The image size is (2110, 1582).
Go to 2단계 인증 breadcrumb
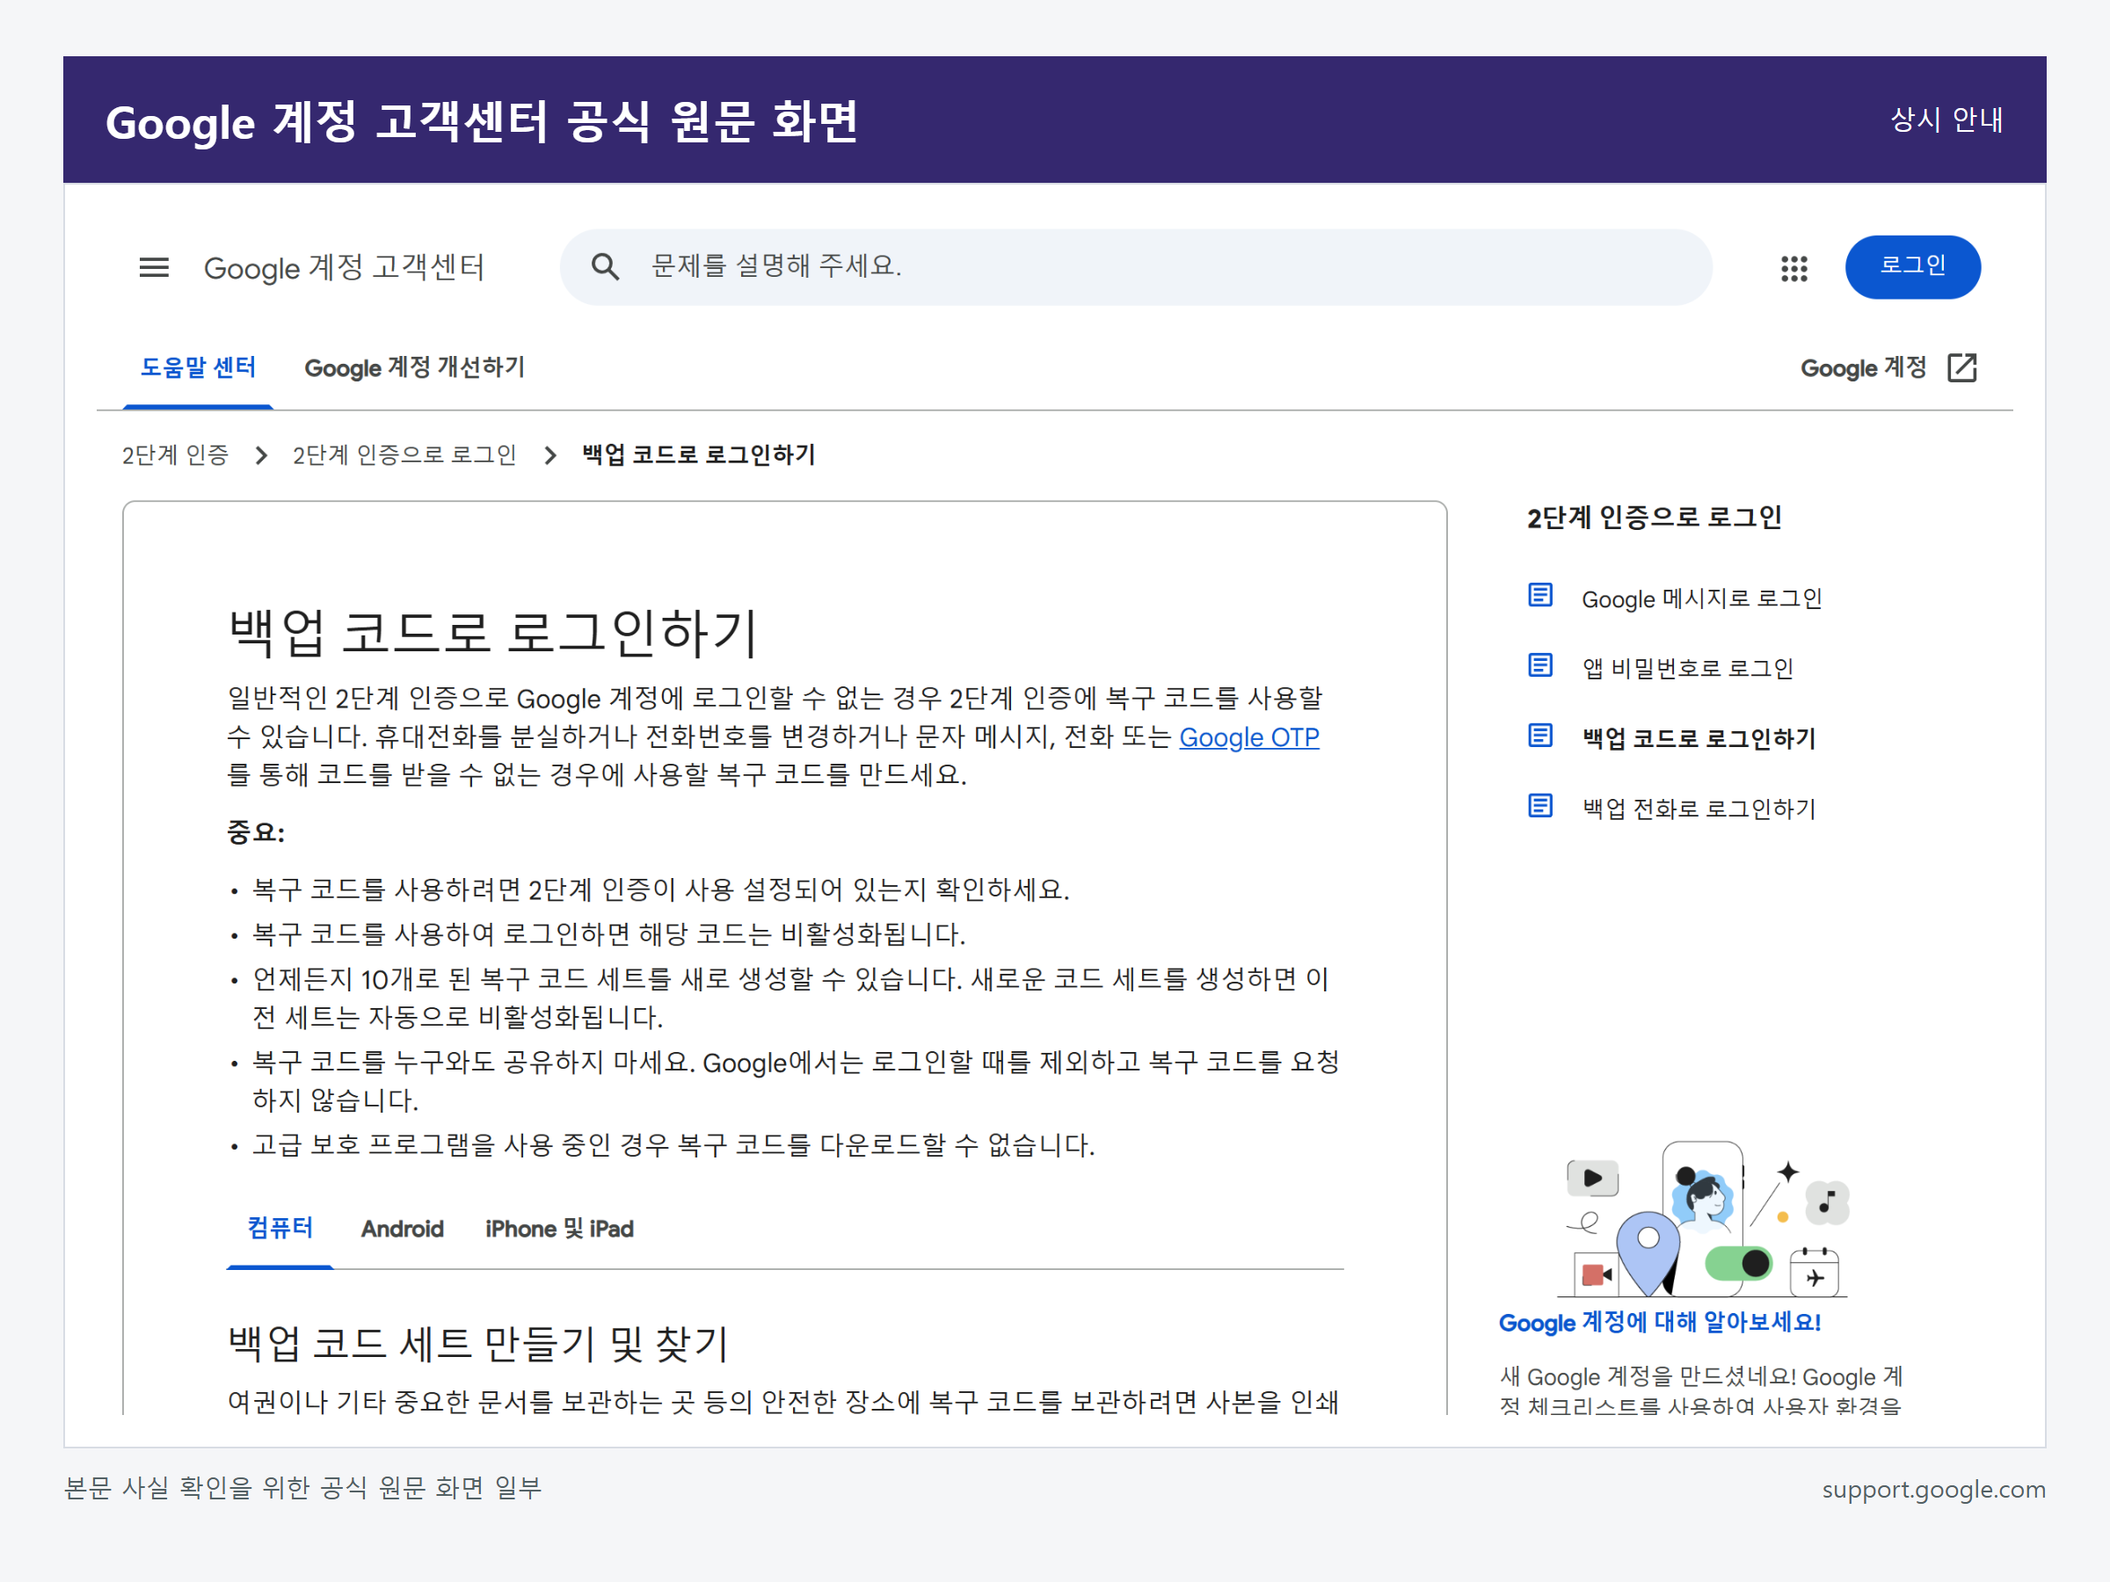(176, 455)
